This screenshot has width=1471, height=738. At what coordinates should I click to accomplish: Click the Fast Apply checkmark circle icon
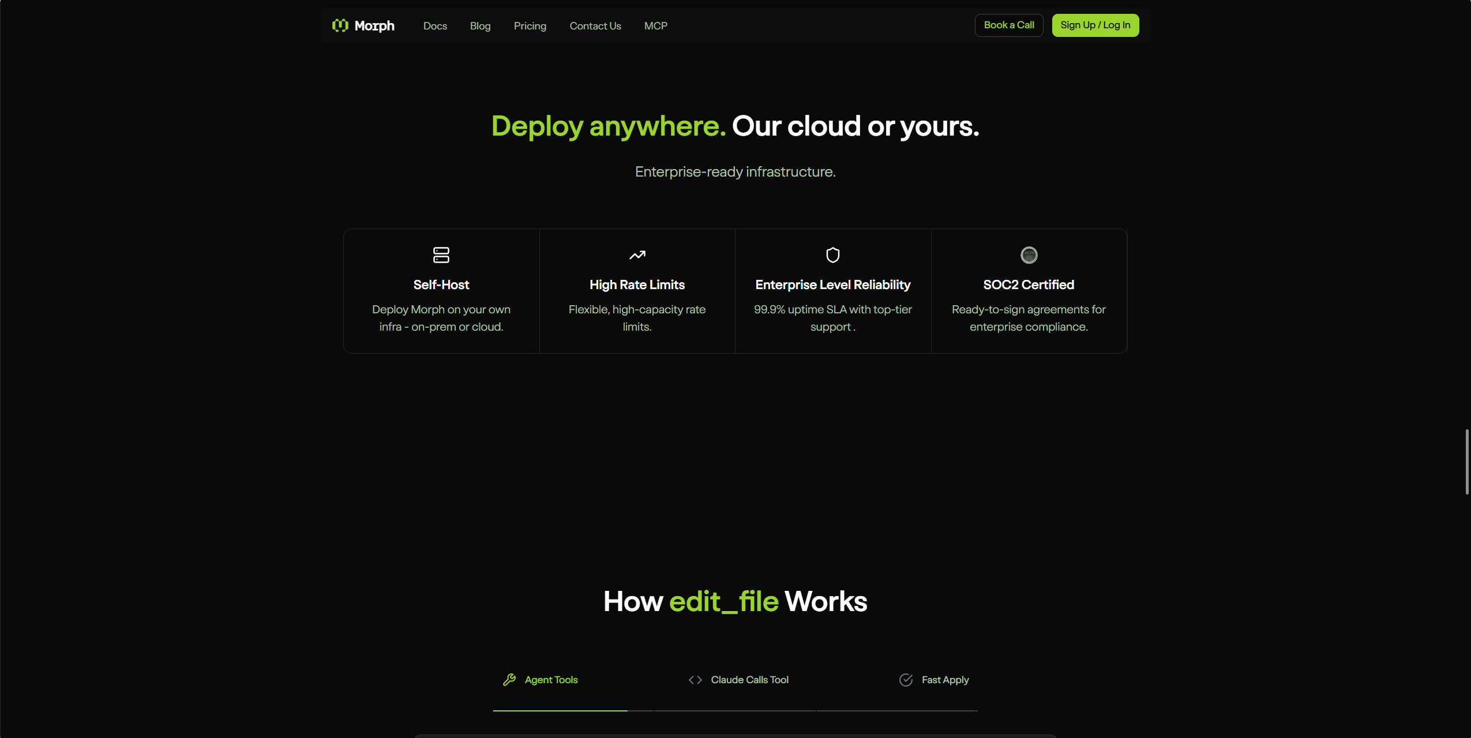[x=906, y=680]
